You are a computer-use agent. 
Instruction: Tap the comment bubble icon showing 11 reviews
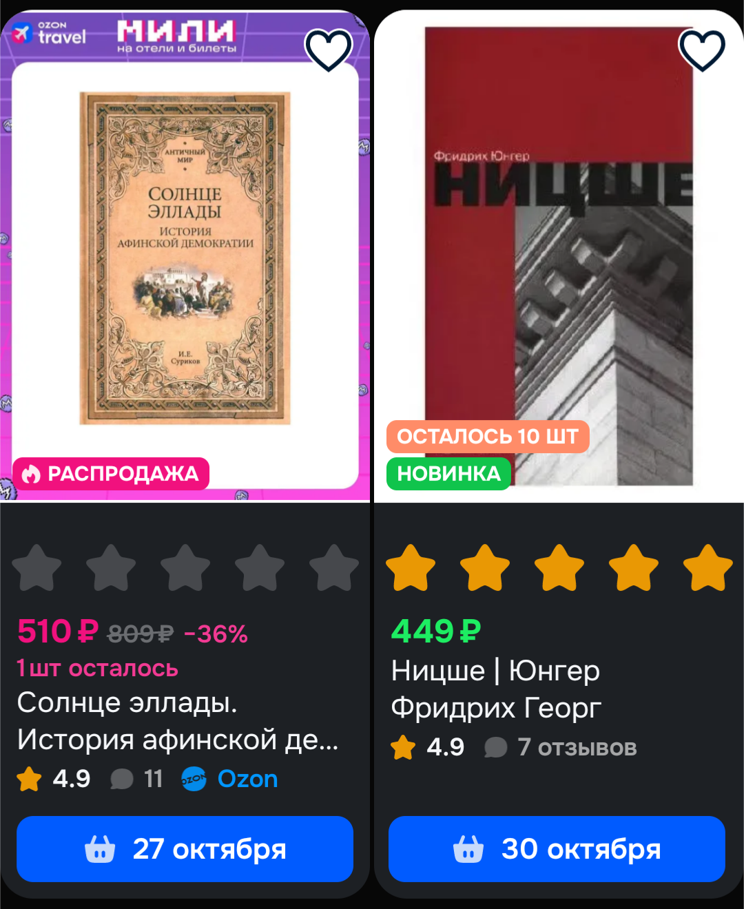[x=121, y=779]
